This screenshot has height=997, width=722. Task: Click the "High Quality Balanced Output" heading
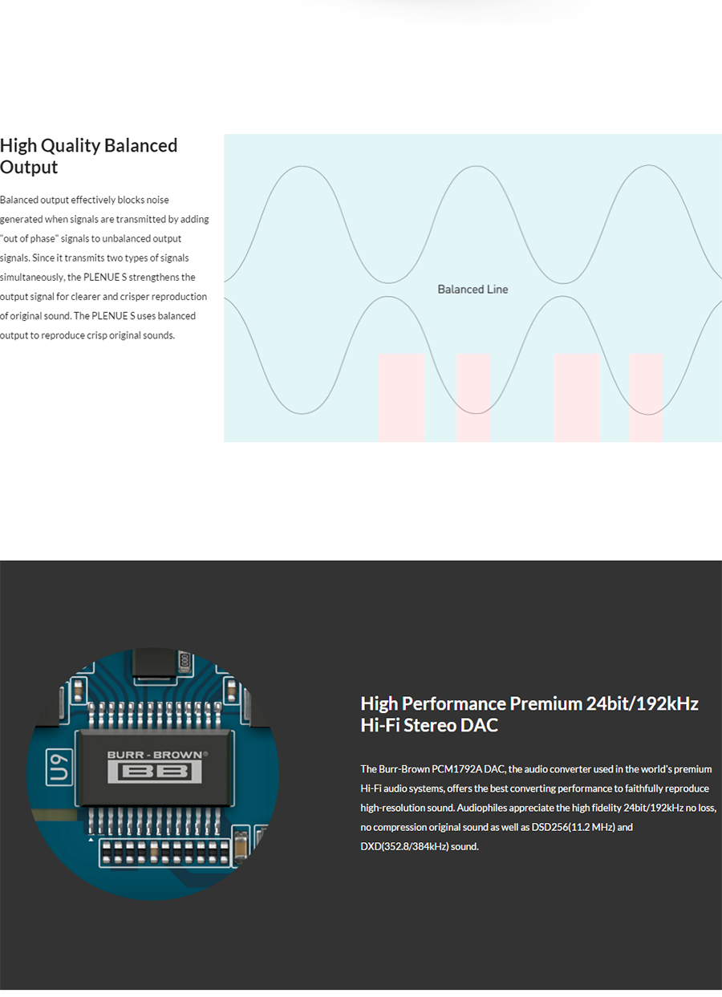(89, 156)
